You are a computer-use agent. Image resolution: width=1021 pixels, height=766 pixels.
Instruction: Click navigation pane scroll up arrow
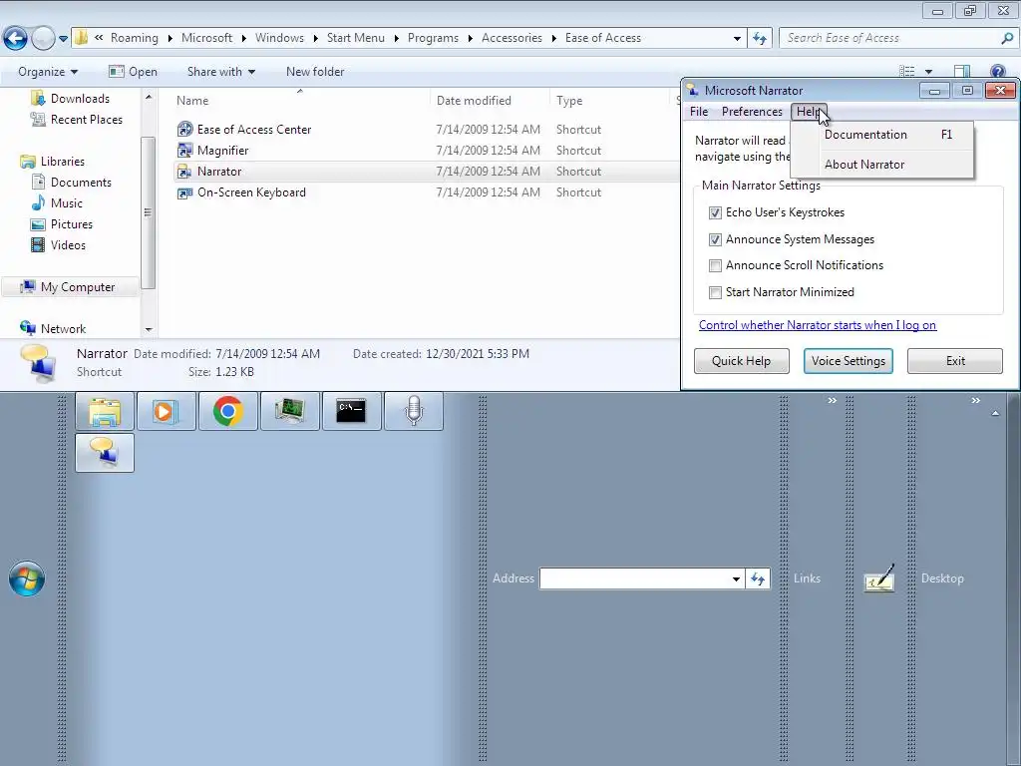(x=149, y=97)
